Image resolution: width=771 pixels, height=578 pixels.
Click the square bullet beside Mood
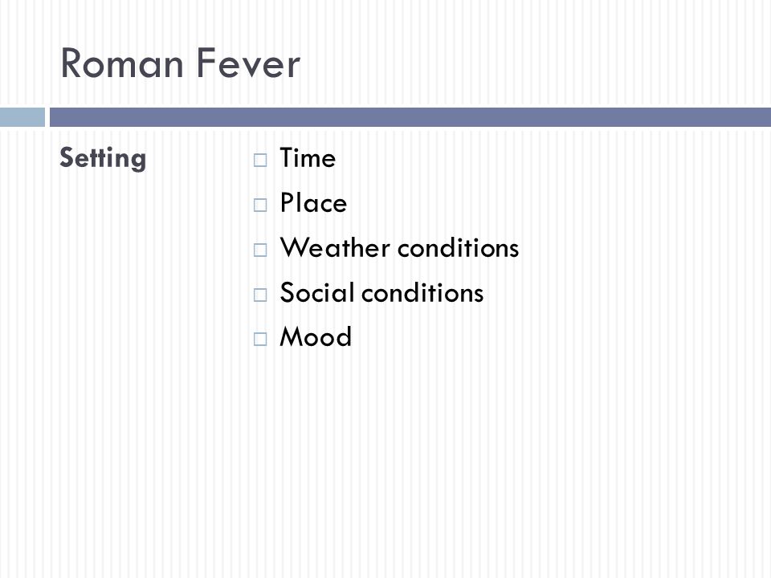click(x=260, y=339)
